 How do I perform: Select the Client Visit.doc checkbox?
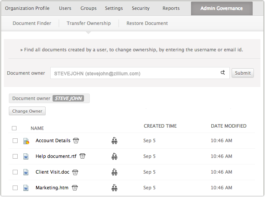click(15, 172)
